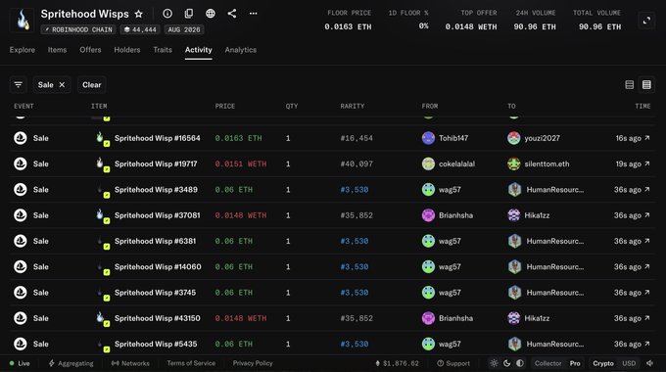Open the Privacy Policy link
The width and height of the screenshot is (666, 372).
(253, 363)
